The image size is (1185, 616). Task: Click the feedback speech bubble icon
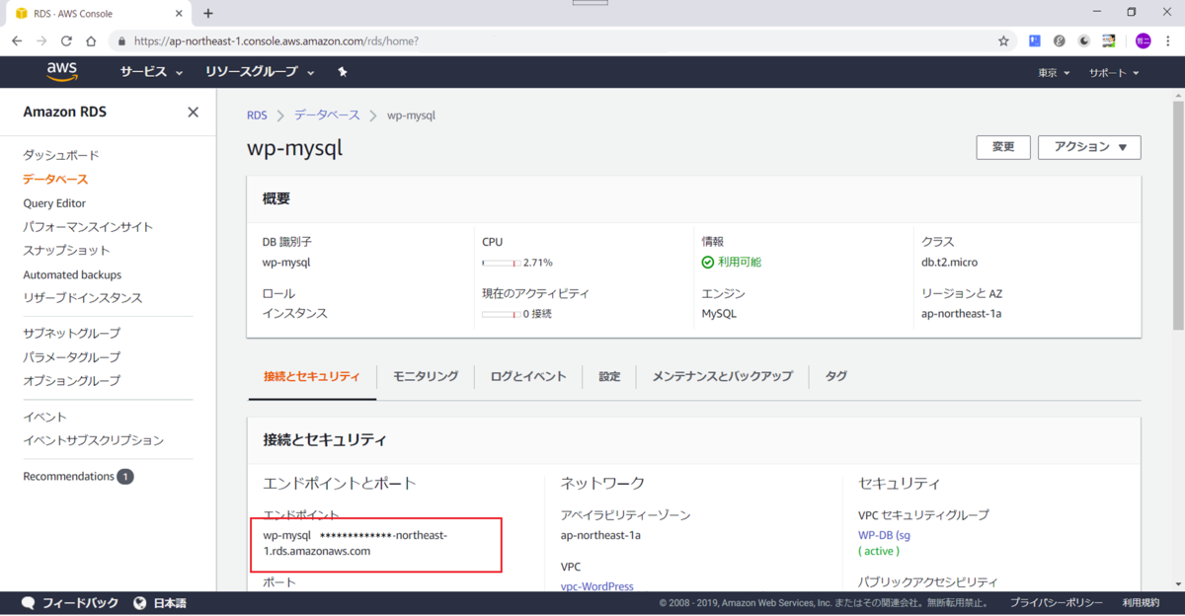click(29, 601)
